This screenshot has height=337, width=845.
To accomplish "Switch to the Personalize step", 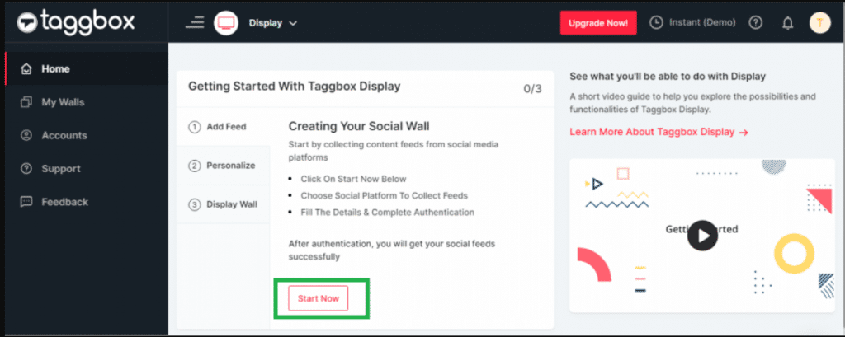I will tap(224, 166).
